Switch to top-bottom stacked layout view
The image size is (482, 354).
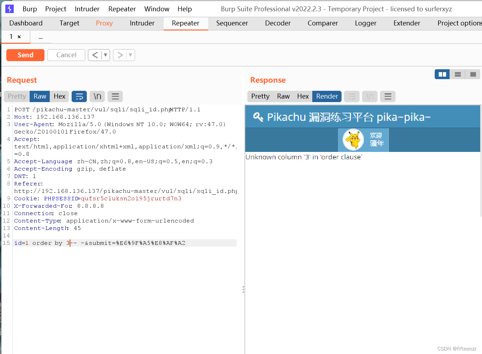click(458, 74)
